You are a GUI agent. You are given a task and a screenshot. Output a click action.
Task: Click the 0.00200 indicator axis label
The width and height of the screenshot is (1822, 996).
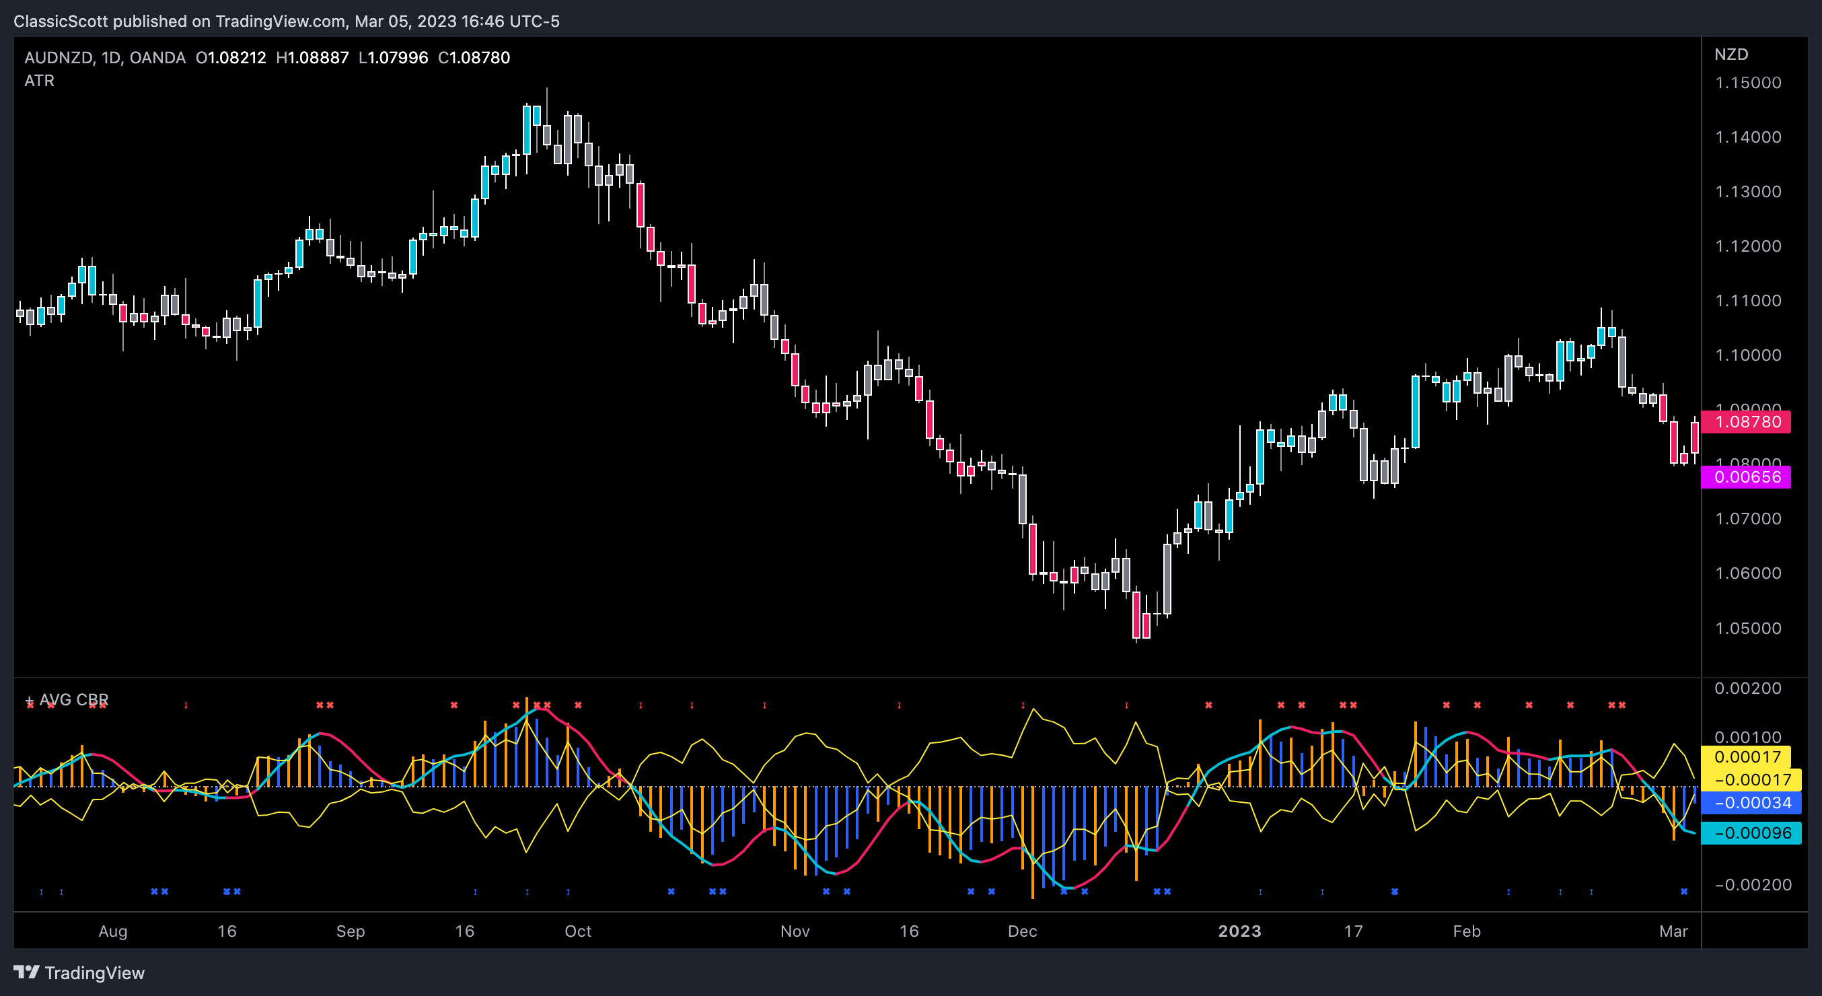coord(1749,688)
